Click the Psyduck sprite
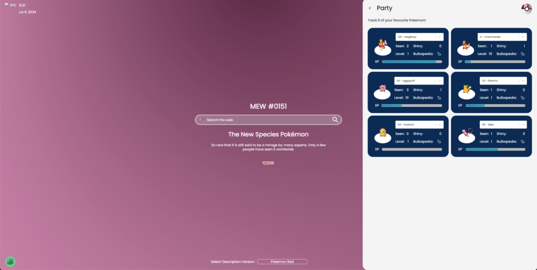 (x=383, y=133)
